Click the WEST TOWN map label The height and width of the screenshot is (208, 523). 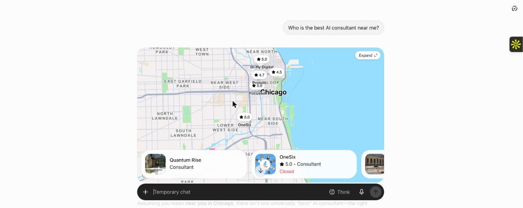pyautogui.click(x=202, y=52)
